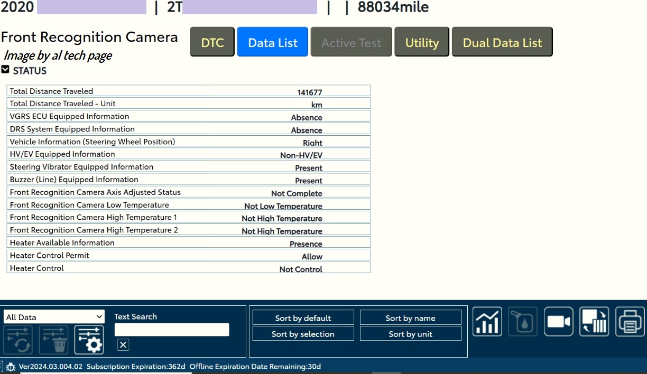The height and width of the screenshot is (374, 647).
Task: Open the All Data dropdown
Action: (54, 317)
